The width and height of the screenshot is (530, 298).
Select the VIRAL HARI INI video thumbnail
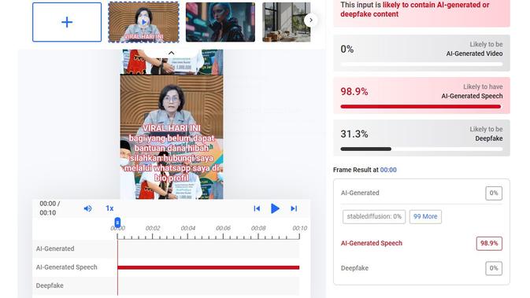[143, 22]
